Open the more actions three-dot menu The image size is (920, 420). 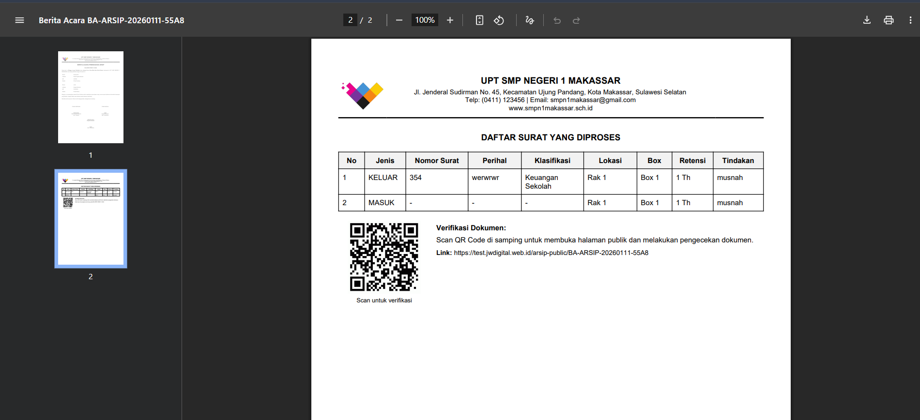tap(910, 20)
